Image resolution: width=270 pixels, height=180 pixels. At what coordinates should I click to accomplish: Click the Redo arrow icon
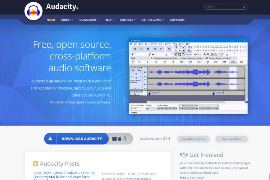pos(199,55)
